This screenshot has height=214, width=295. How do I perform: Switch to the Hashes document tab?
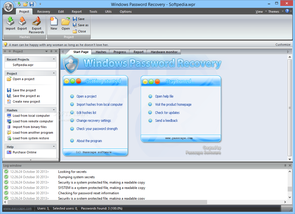point(101,52)
